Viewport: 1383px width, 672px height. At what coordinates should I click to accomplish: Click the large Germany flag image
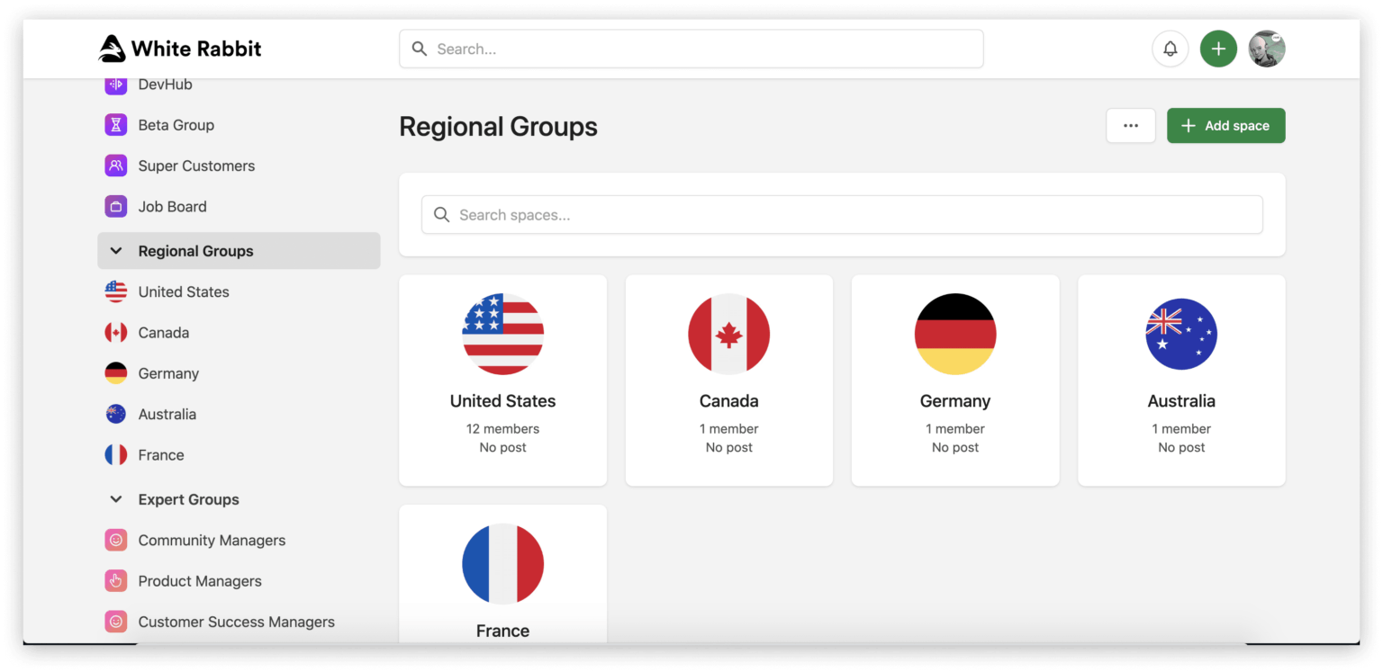(955, 334)
